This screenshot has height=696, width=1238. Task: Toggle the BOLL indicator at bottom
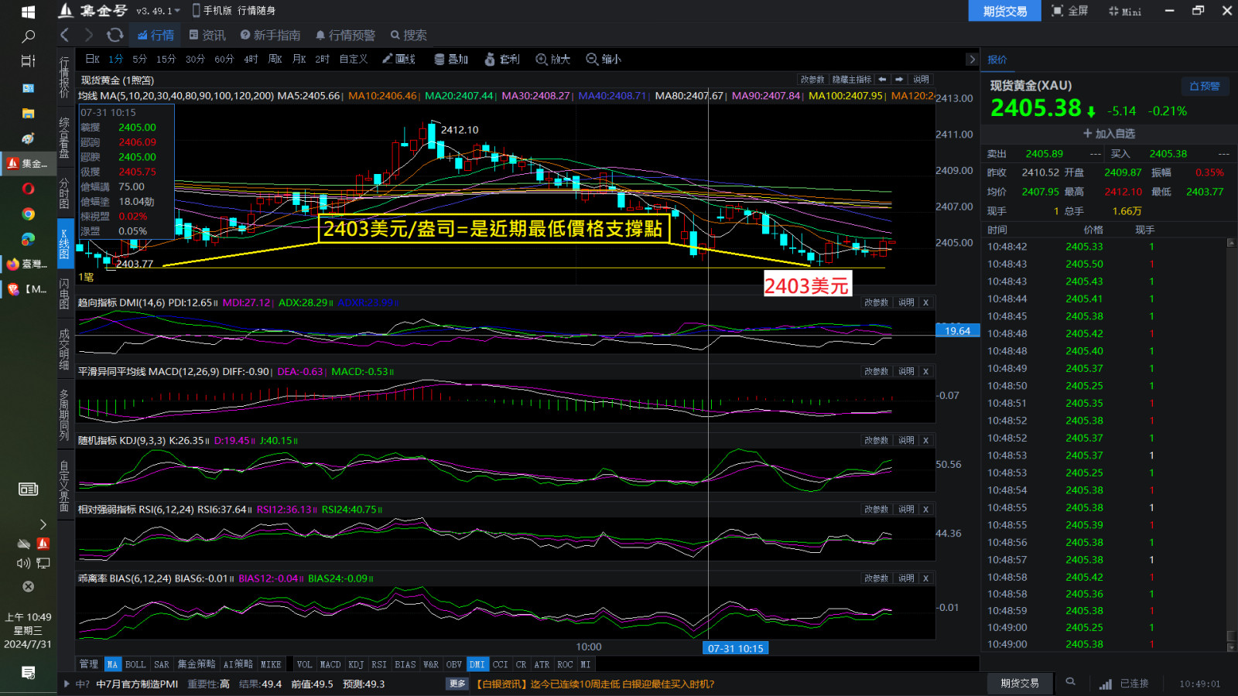click(135, 664)
